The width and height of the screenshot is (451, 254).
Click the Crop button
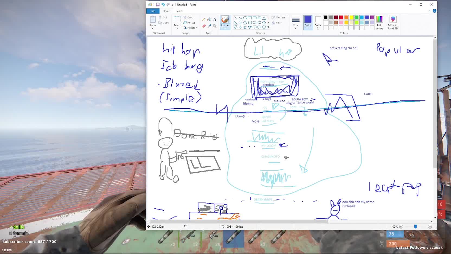(188, 17)
